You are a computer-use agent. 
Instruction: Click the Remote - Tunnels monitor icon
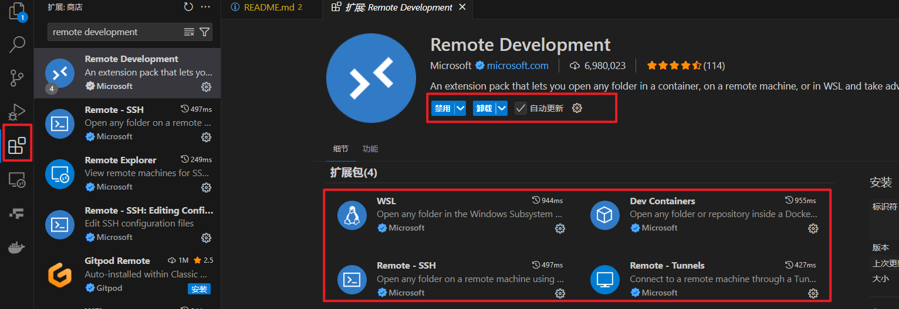pos(604,280)
